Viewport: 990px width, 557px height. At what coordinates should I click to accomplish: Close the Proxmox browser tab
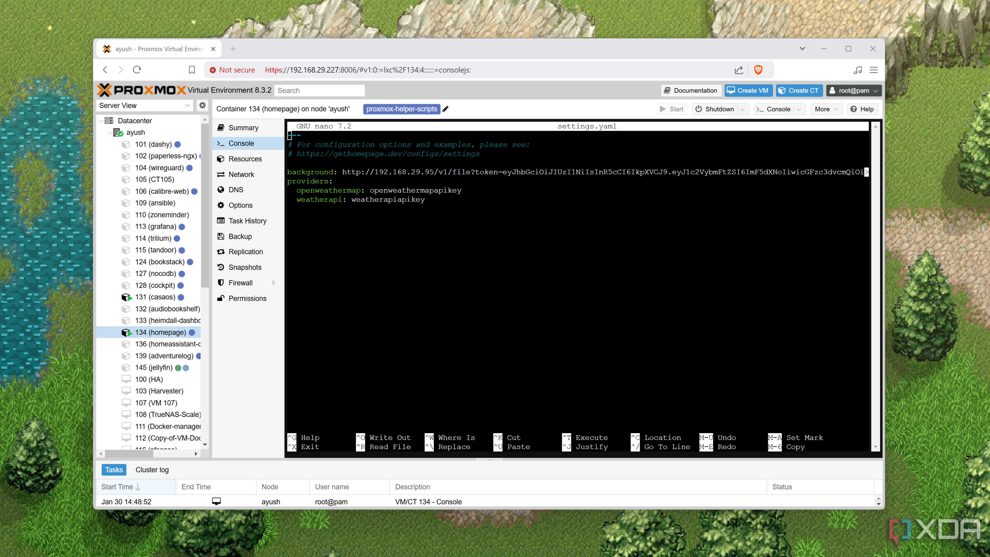[x=213, y=49]
